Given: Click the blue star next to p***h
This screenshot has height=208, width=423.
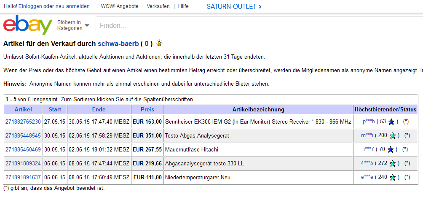Looking at the screenshot, I should coord(391,122).
